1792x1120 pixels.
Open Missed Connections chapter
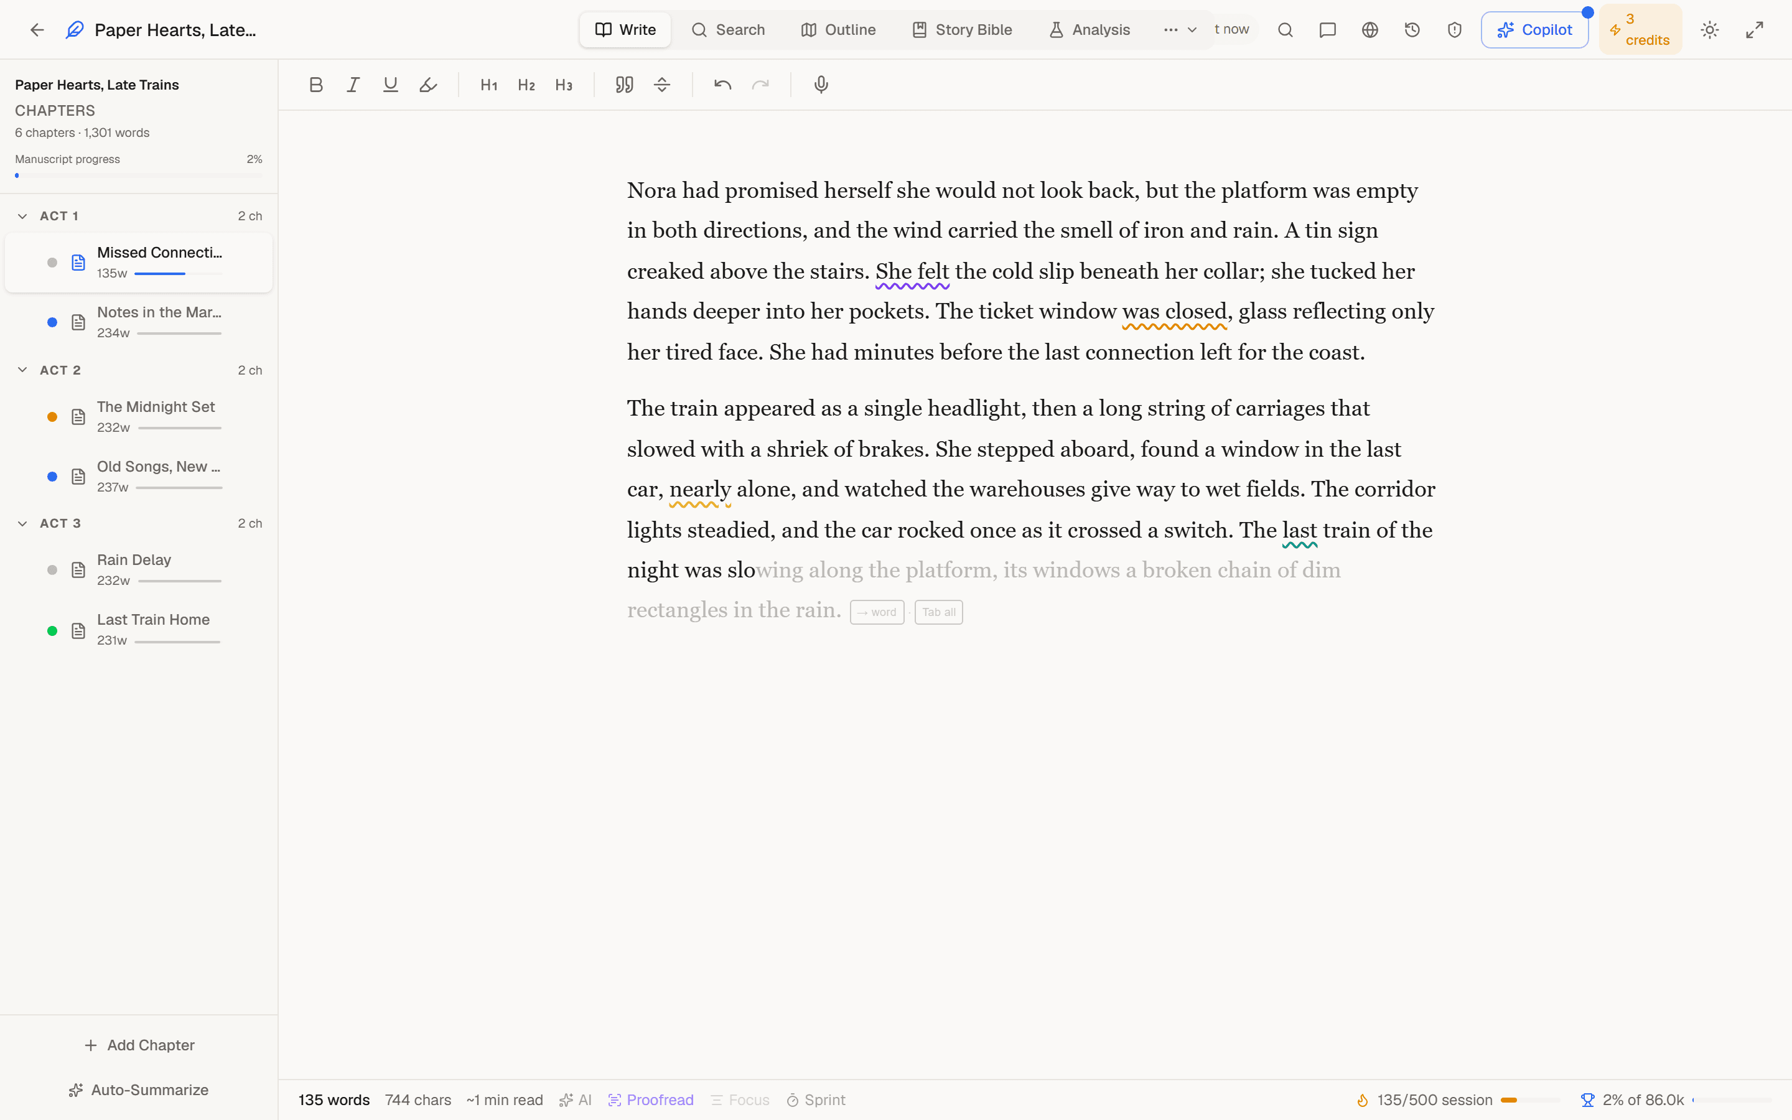point(139,262)
